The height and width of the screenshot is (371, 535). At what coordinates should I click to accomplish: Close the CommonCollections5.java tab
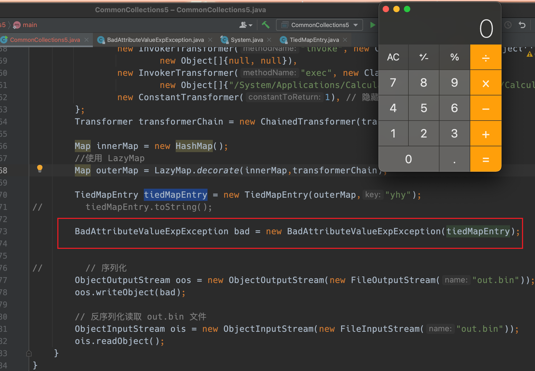(x=87, y=40)
